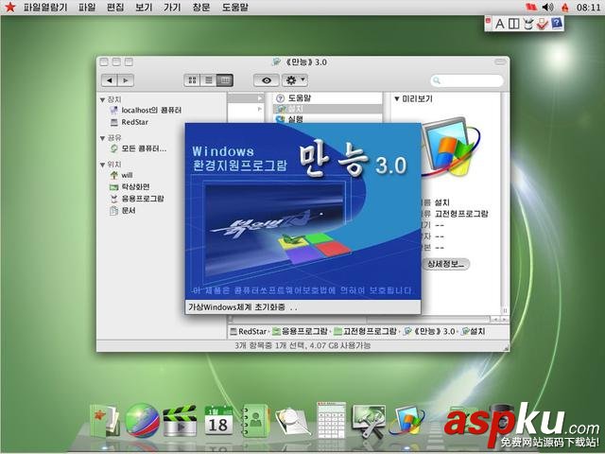Open the green address book in dock
This screenshot has width=605, height=454.
click(256, 420)
